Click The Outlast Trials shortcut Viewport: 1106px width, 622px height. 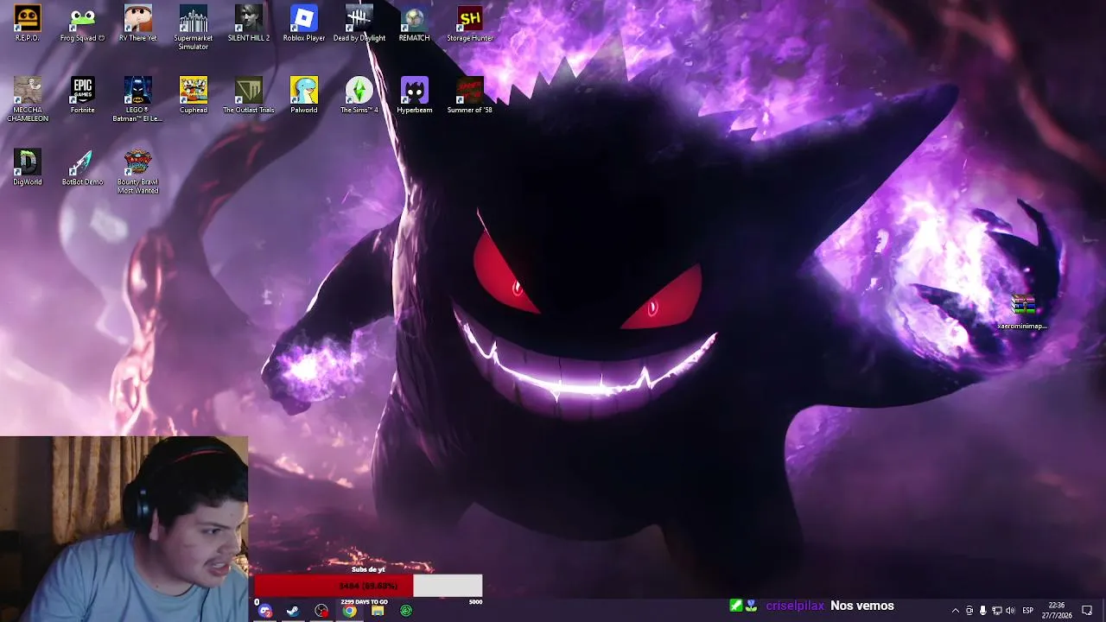point(249,95)
